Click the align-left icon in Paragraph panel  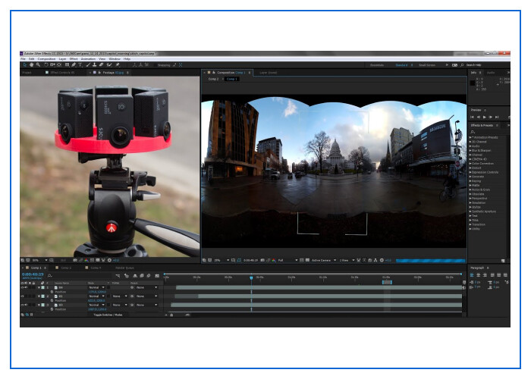[472, 275]
